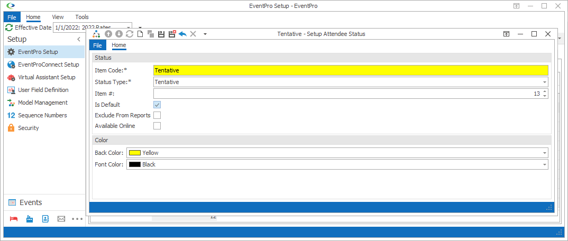Refresh Effective Date in the main window
Viewport: 568px width, 241px height.
coord(9,27)
